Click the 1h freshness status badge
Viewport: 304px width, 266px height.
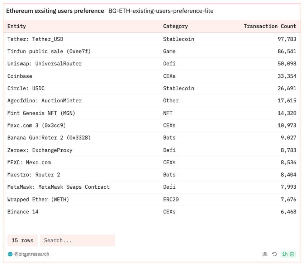click(x=288, y=254)
